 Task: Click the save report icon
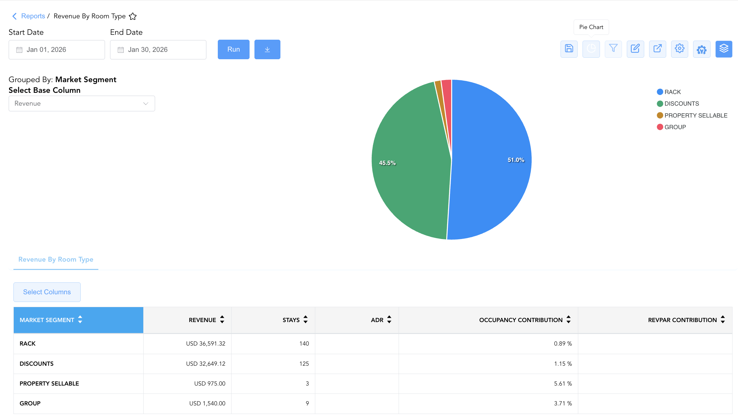click(569, 49)
